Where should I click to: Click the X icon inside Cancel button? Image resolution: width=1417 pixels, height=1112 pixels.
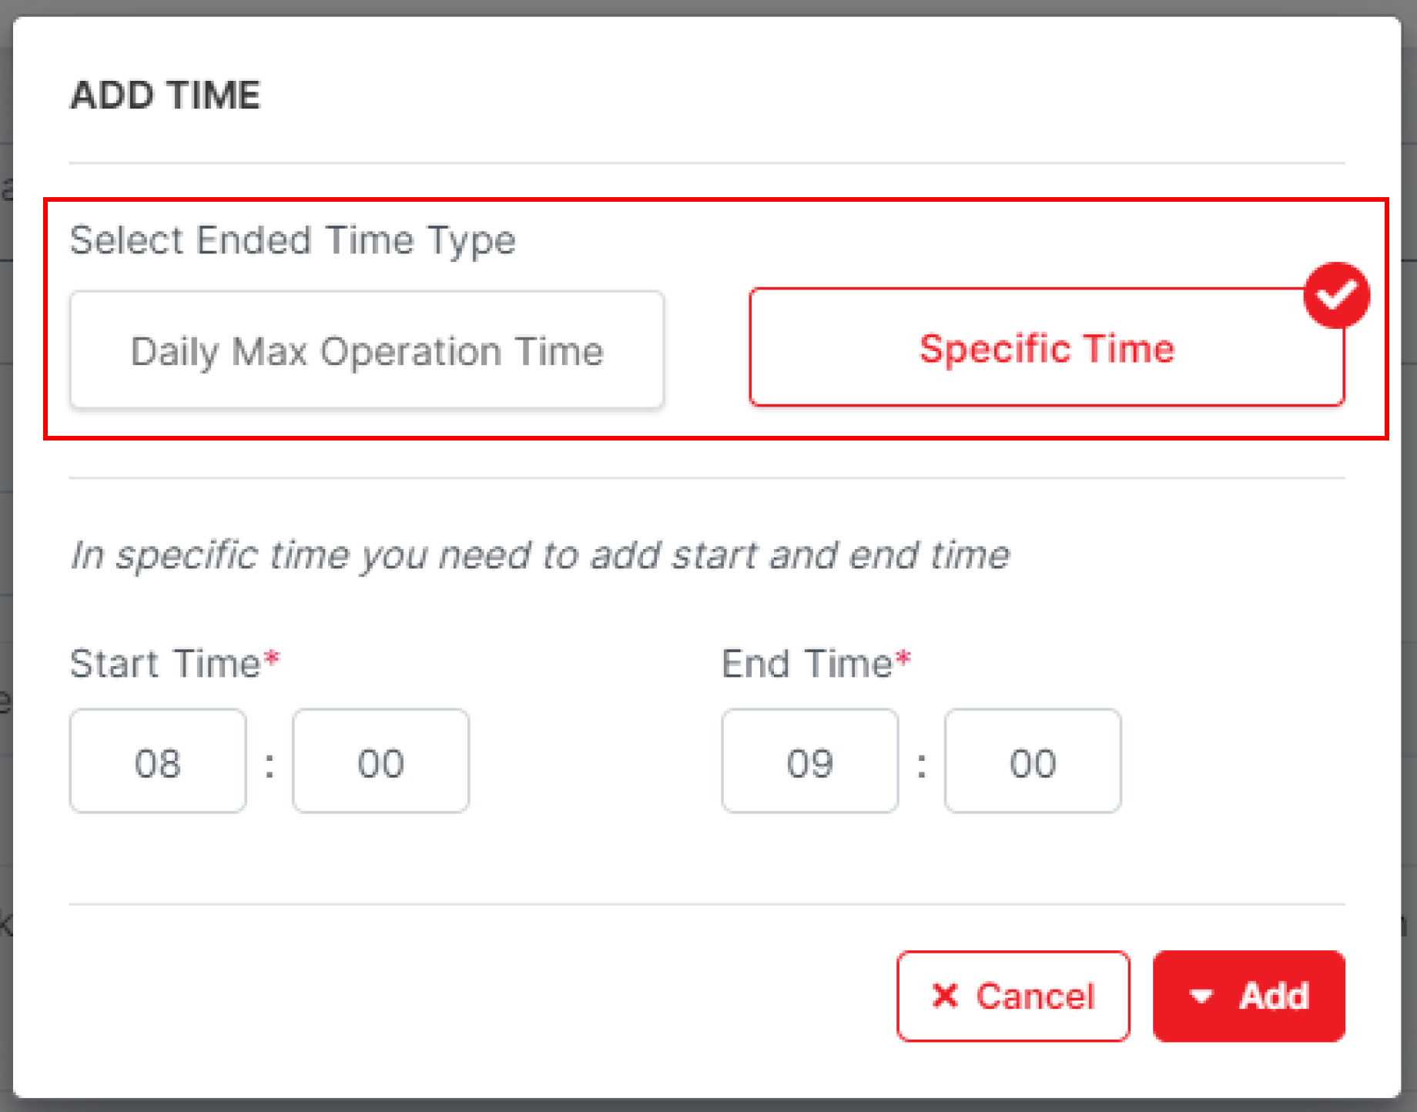[x=945, y=996]
